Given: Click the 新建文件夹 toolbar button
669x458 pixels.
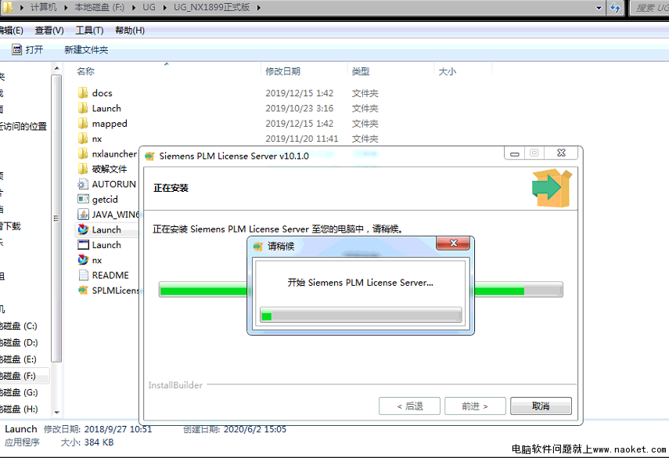Looking at the screenshot, I should click(x=86, y=50).
